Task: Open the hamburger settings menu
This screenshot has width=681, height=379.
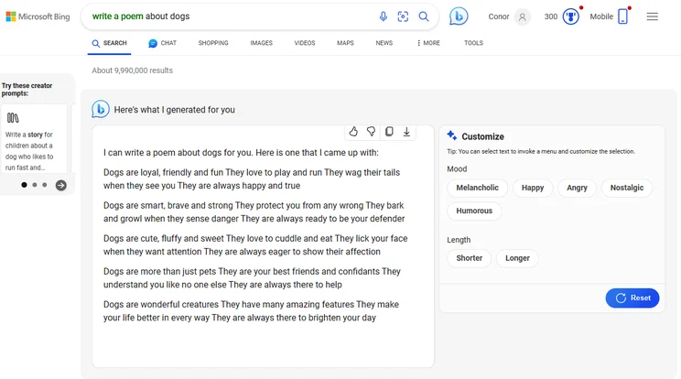Action: (652, 16)
